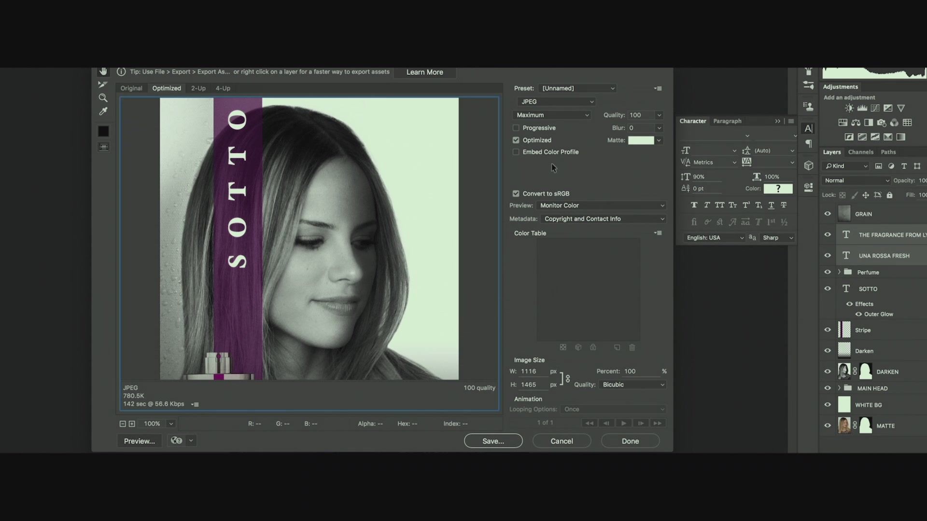Click the Levels adjustment icon
This screenshot has width=927, height=521.
point(862,108)
